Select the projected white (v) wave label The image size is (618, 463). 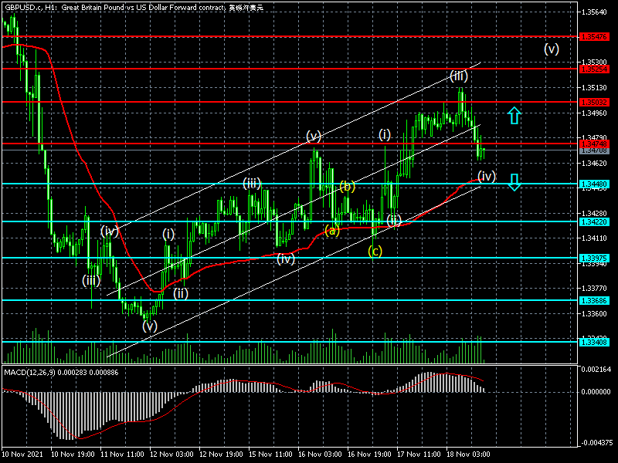pos(551,49)
